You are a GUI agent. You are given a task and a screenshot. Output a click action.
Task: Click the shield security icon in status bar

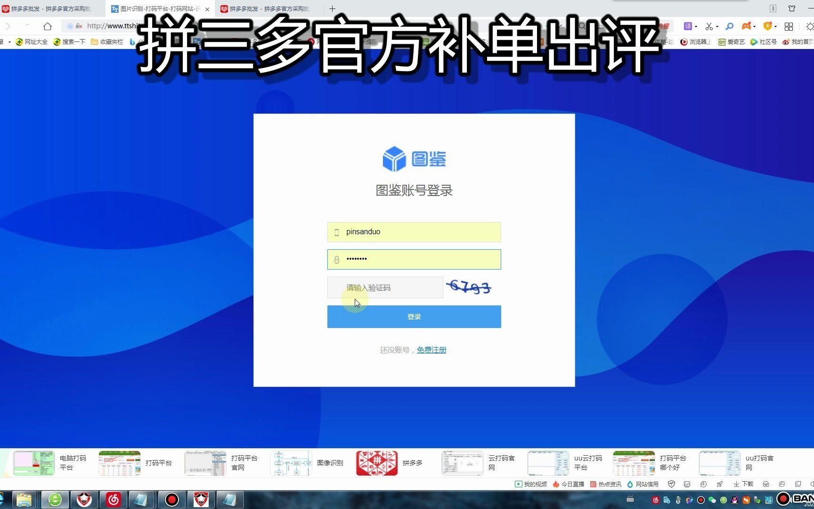click(671, 484)
